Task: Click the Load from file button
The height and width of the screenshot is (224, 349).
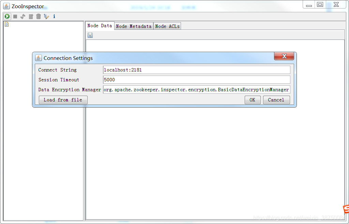Action: 63,100
